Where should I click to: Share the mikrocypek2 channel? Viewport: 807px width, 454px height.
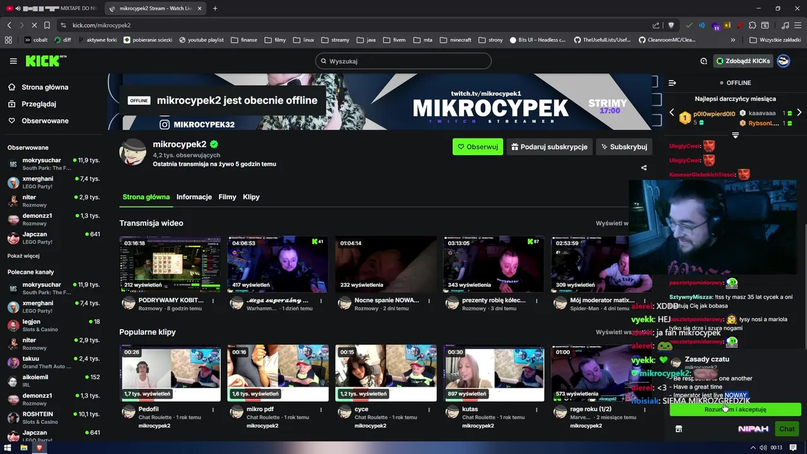pyautogui.click(x=644, y=168)
